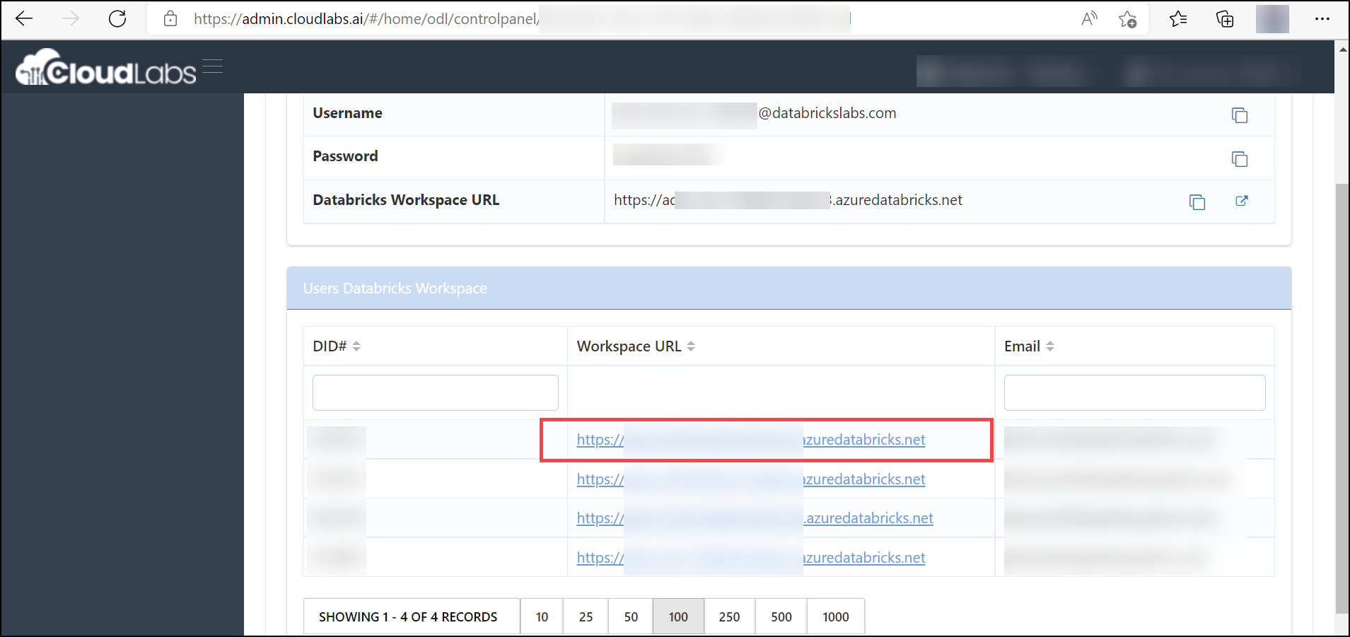Show 500 records per page
Image resolution: width=1350 pixels, height=637 pixels.
781,616
